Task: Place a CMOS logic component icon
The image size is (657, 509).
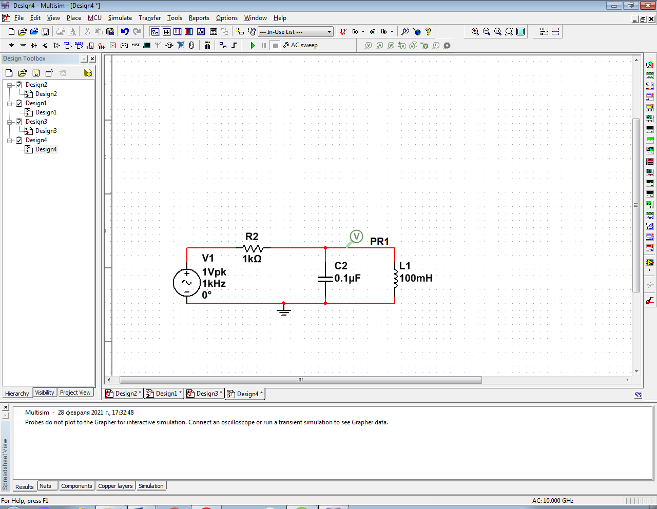Action: click(79, 45)
